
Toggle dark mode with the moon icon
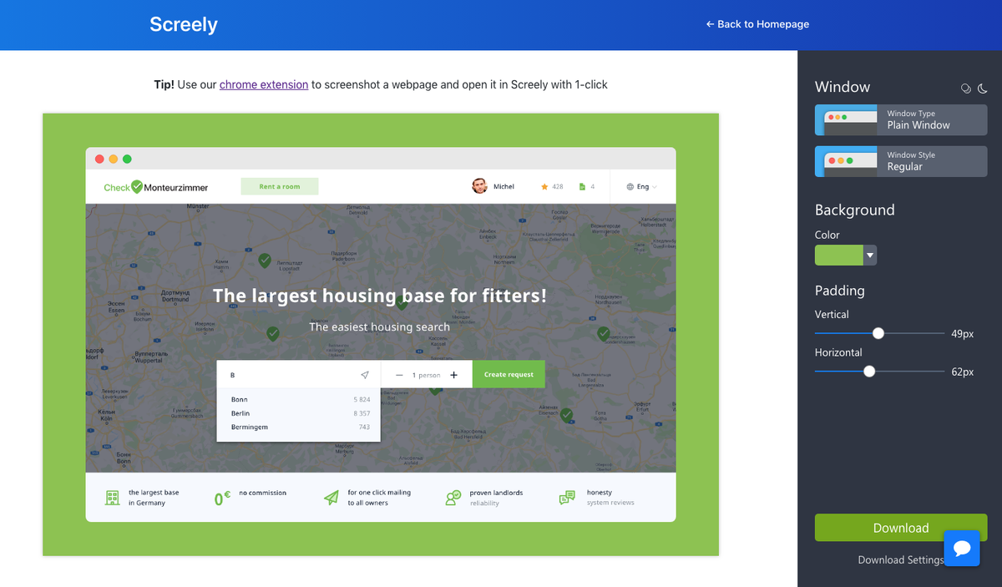(983, 89)
